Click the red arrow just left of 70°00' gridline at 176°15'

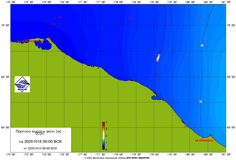[x=54, y=24]
